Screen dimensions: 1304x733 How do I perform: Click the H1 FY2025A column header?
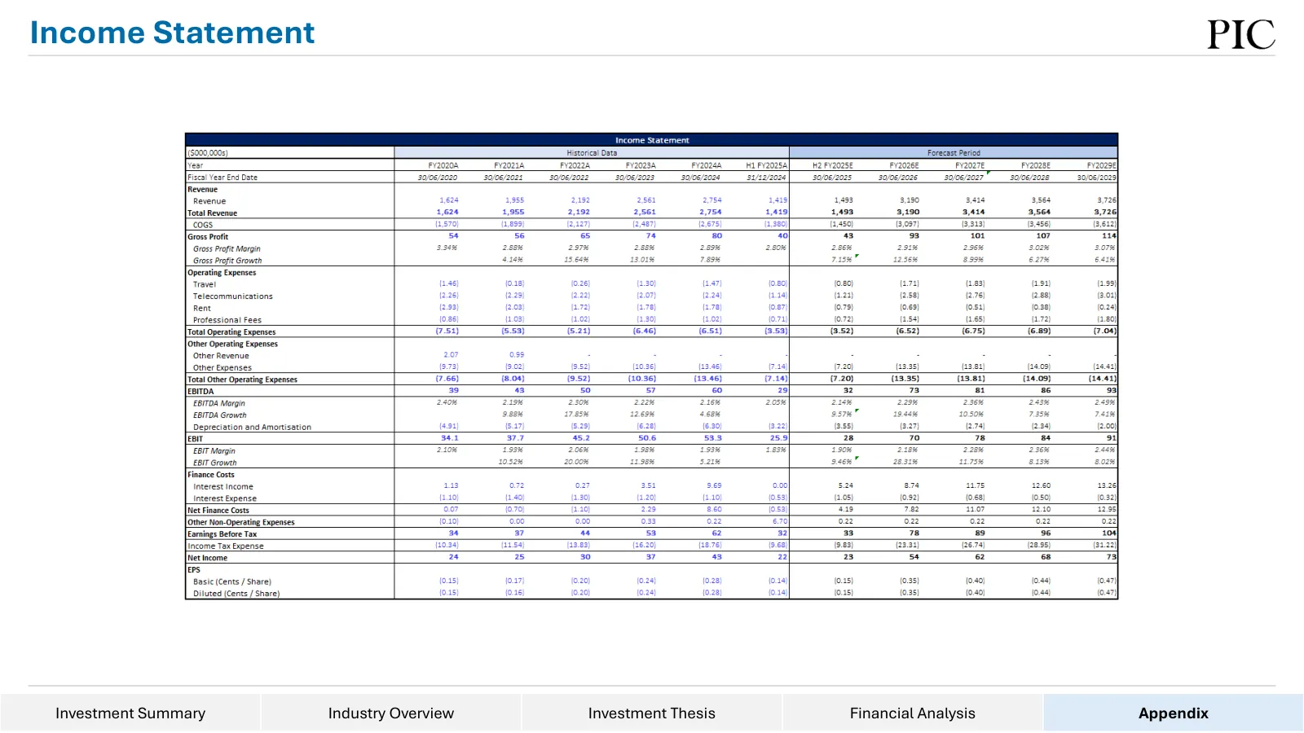(x=767, y=165)
